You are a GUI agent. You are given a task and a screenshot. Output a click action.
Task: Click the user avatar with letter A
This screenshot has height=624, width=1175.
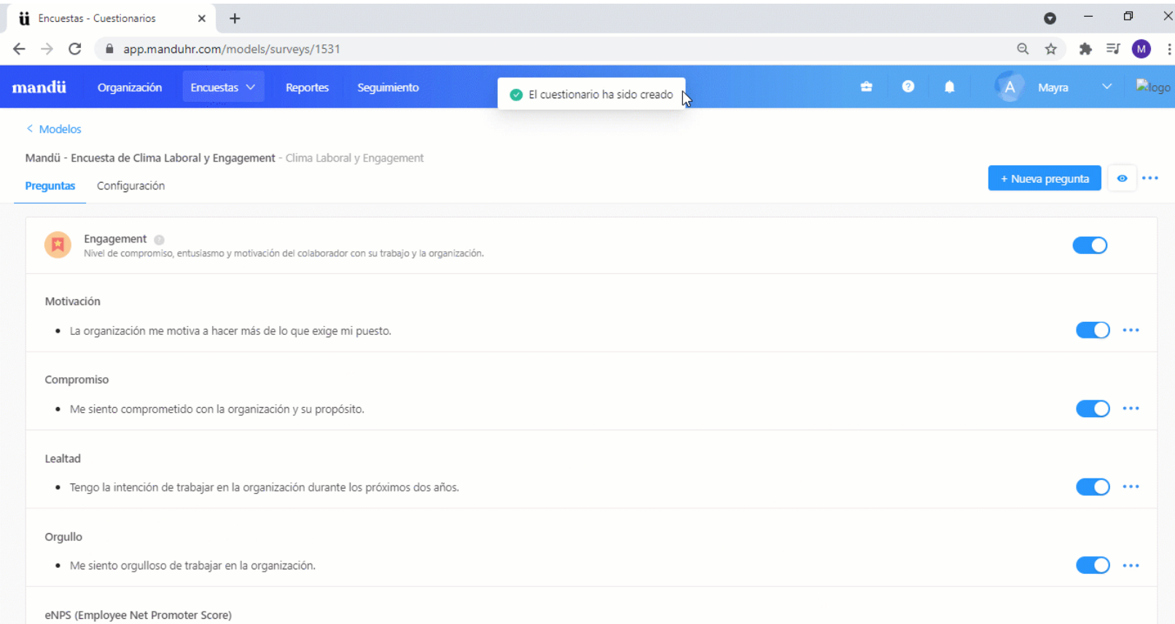(1010, 87)
